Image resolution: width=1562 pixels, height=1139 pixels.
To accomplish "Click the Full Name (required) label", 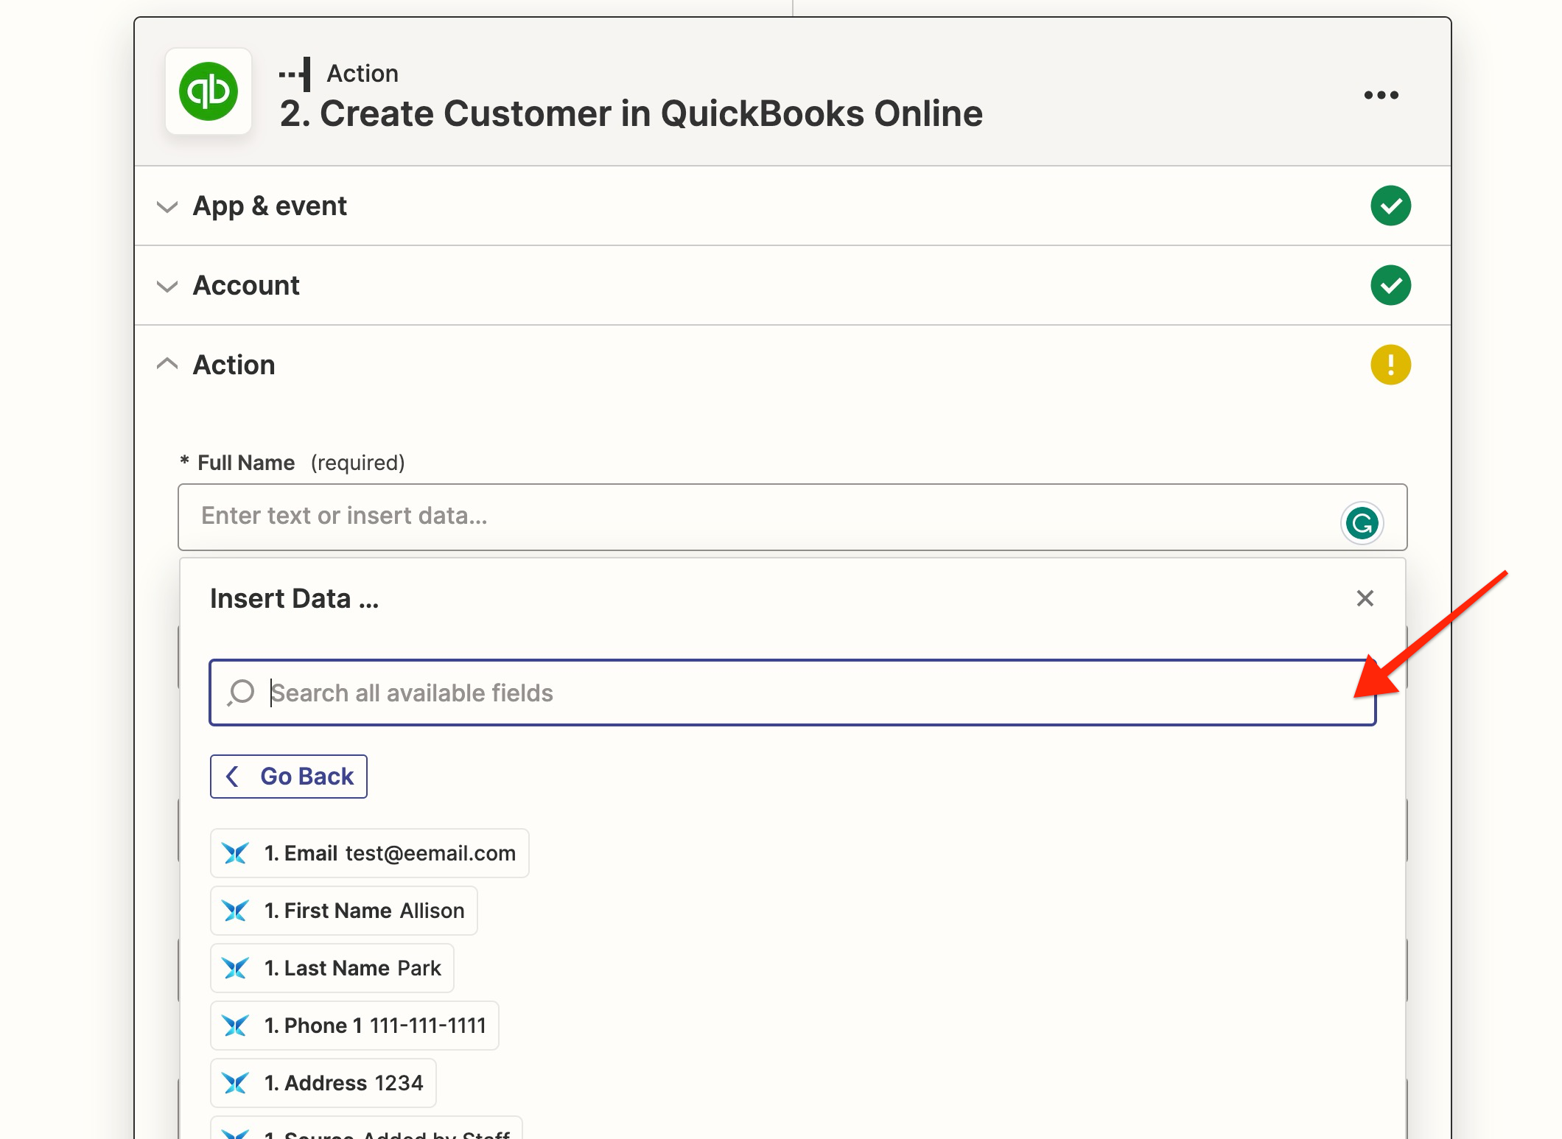I will pos(293,463).
